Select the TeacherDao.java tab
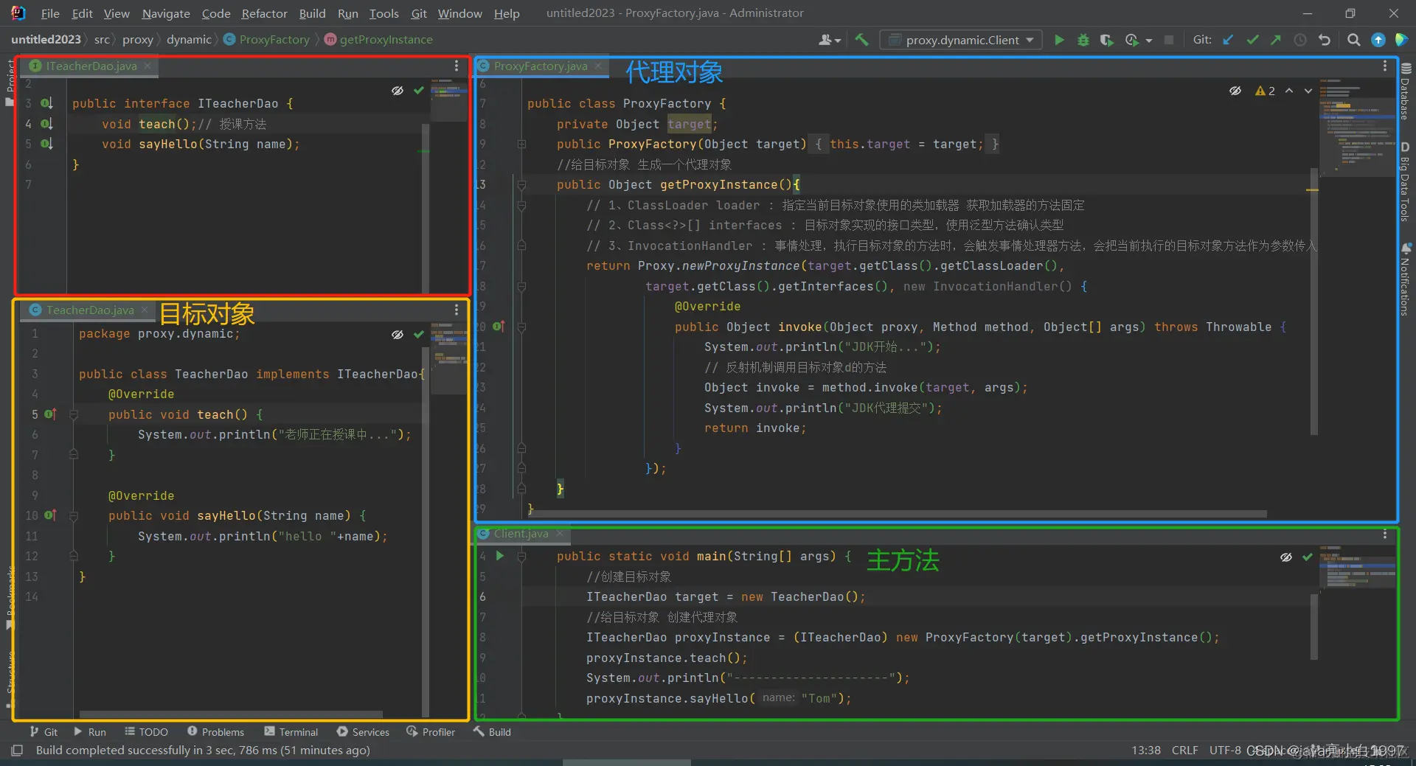 [90, 310]
